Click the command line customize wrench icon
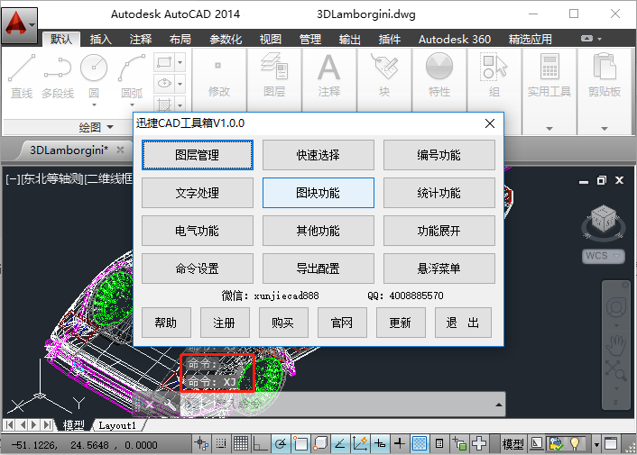 click(168, 404)
